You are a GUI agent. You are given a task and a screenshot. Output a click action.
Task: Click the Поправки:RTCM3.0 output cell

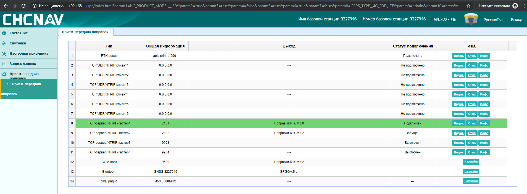pyautogui.click(x=289, y=123)
